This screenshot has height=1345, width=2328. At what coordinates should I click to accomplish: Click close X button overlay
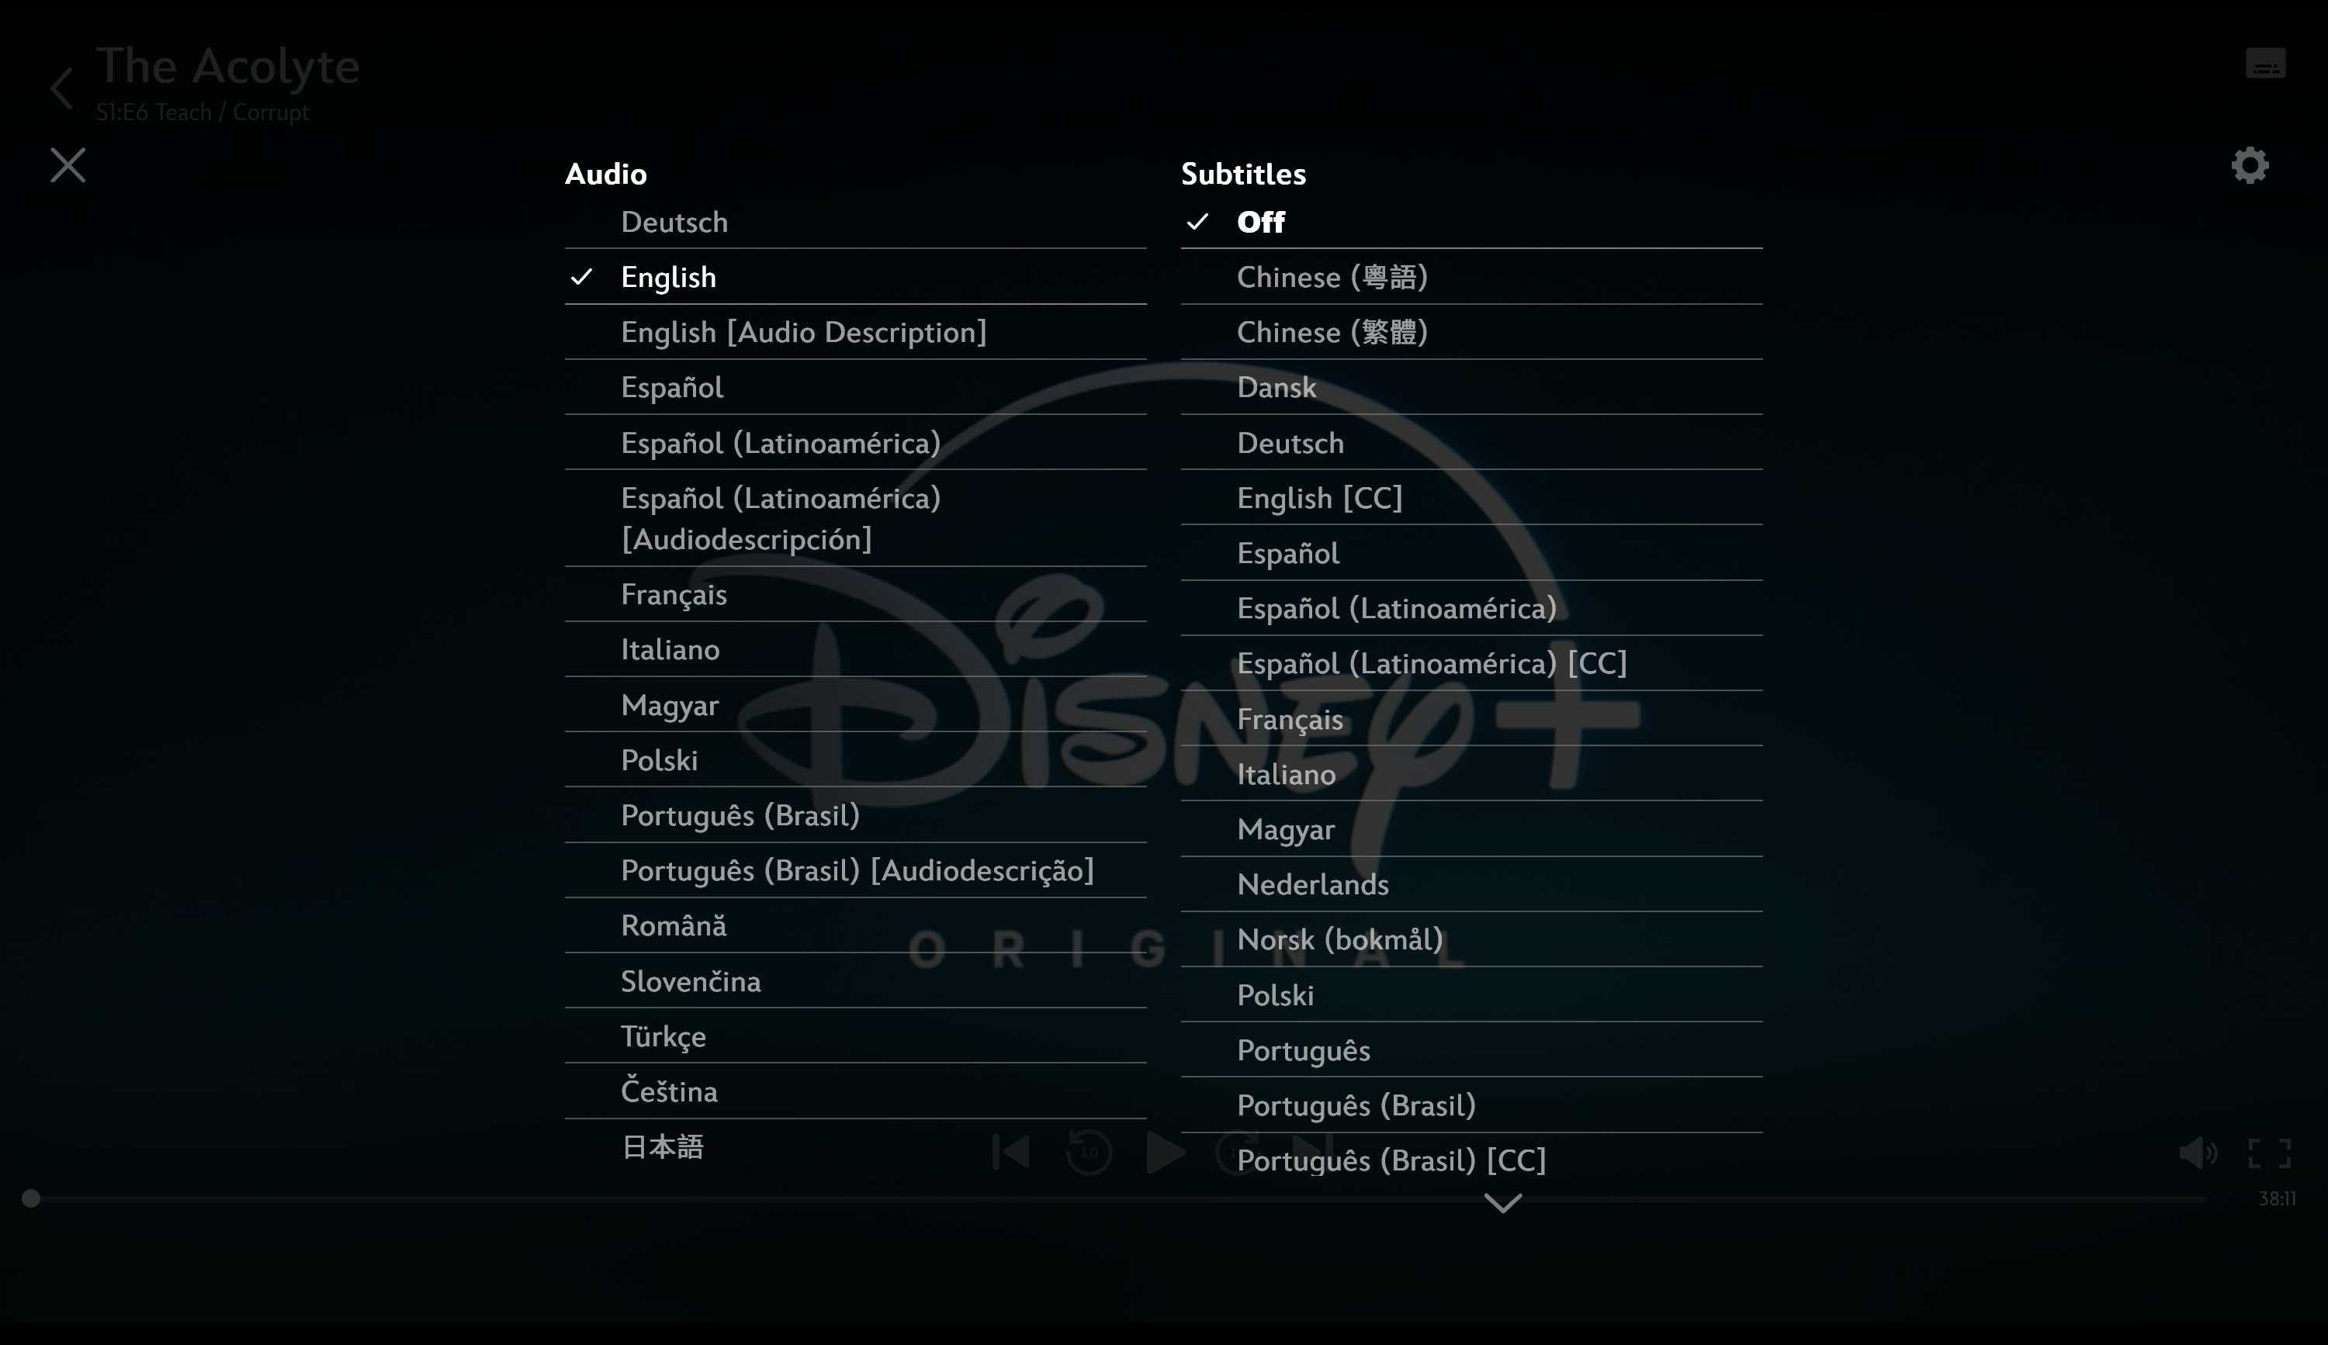(68, 165)
